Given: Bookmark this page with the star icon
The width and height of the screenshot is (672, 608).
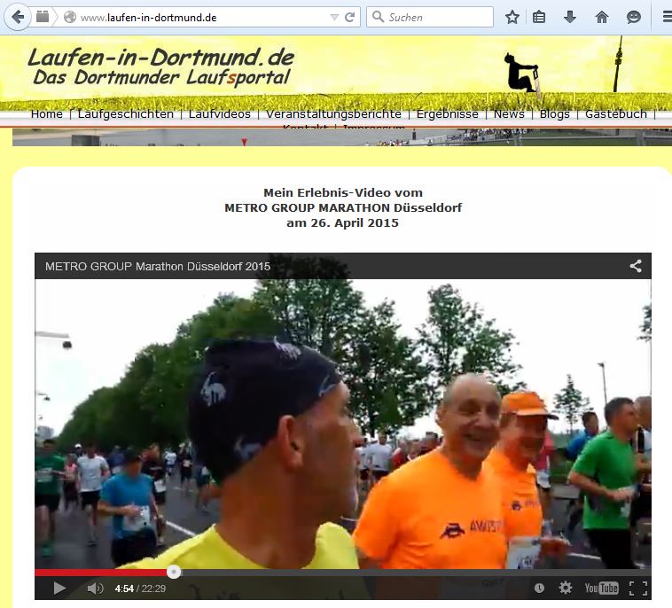Looking at the screenshot, I should click(512, 17).
